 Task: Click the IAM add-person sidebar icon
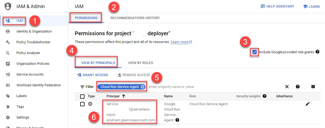coord(8,21)
